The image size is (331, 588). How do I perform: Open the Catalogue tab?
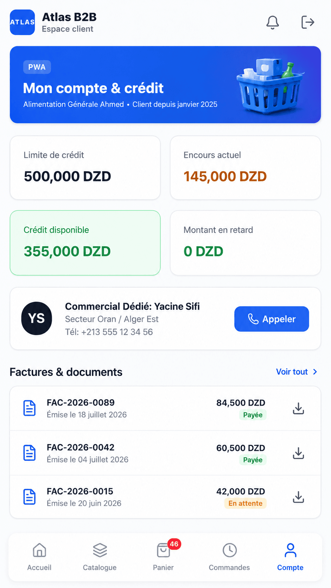[x=100, y=557]
